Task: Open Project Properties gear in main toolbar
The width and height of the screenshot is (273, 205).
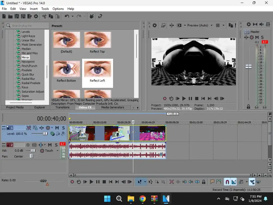Action: coord(36,16)
